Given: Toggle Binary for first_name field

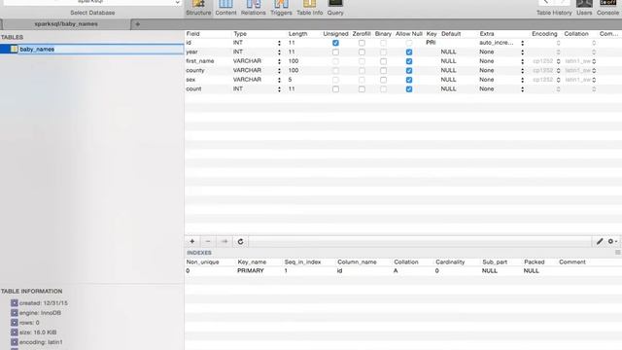Looking at the screenshot, I should 383,61.
